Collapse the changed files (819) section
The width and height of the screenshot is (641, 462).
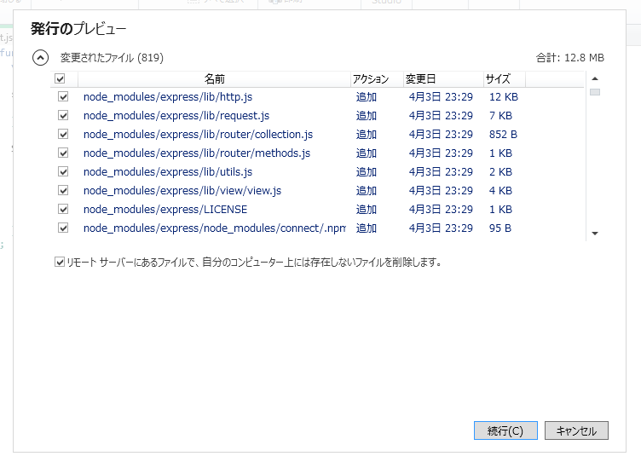tap(40, 58)
